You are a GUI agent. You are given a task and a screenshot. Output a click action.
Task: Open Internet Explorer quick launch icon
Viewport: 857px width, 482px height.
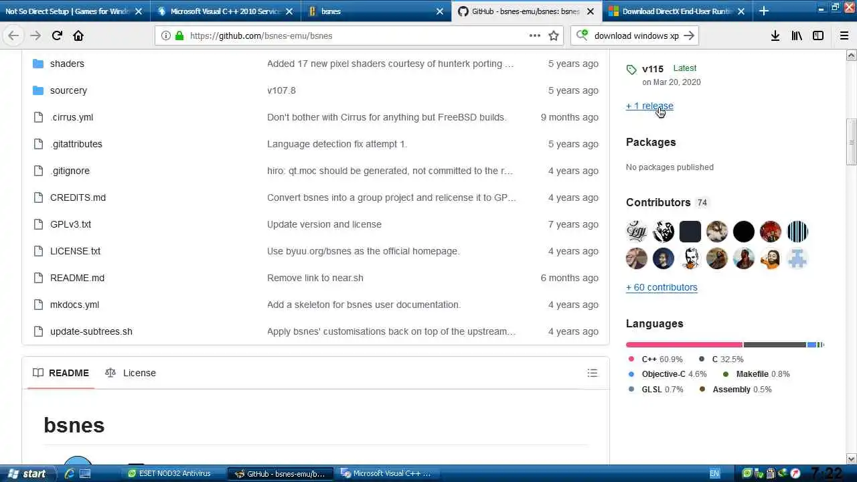(x=69, y=473)
